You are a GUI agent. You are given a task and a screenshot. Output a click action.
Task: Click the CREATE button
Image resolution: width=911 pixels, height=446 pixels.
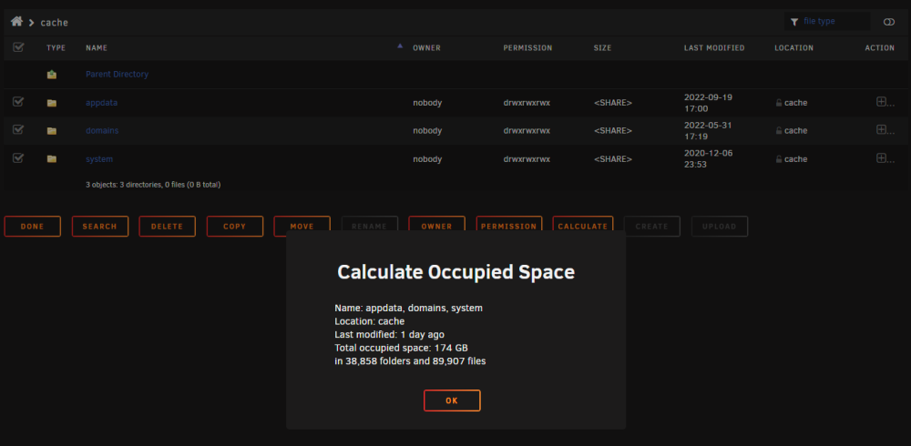click(x=652, y=227)
